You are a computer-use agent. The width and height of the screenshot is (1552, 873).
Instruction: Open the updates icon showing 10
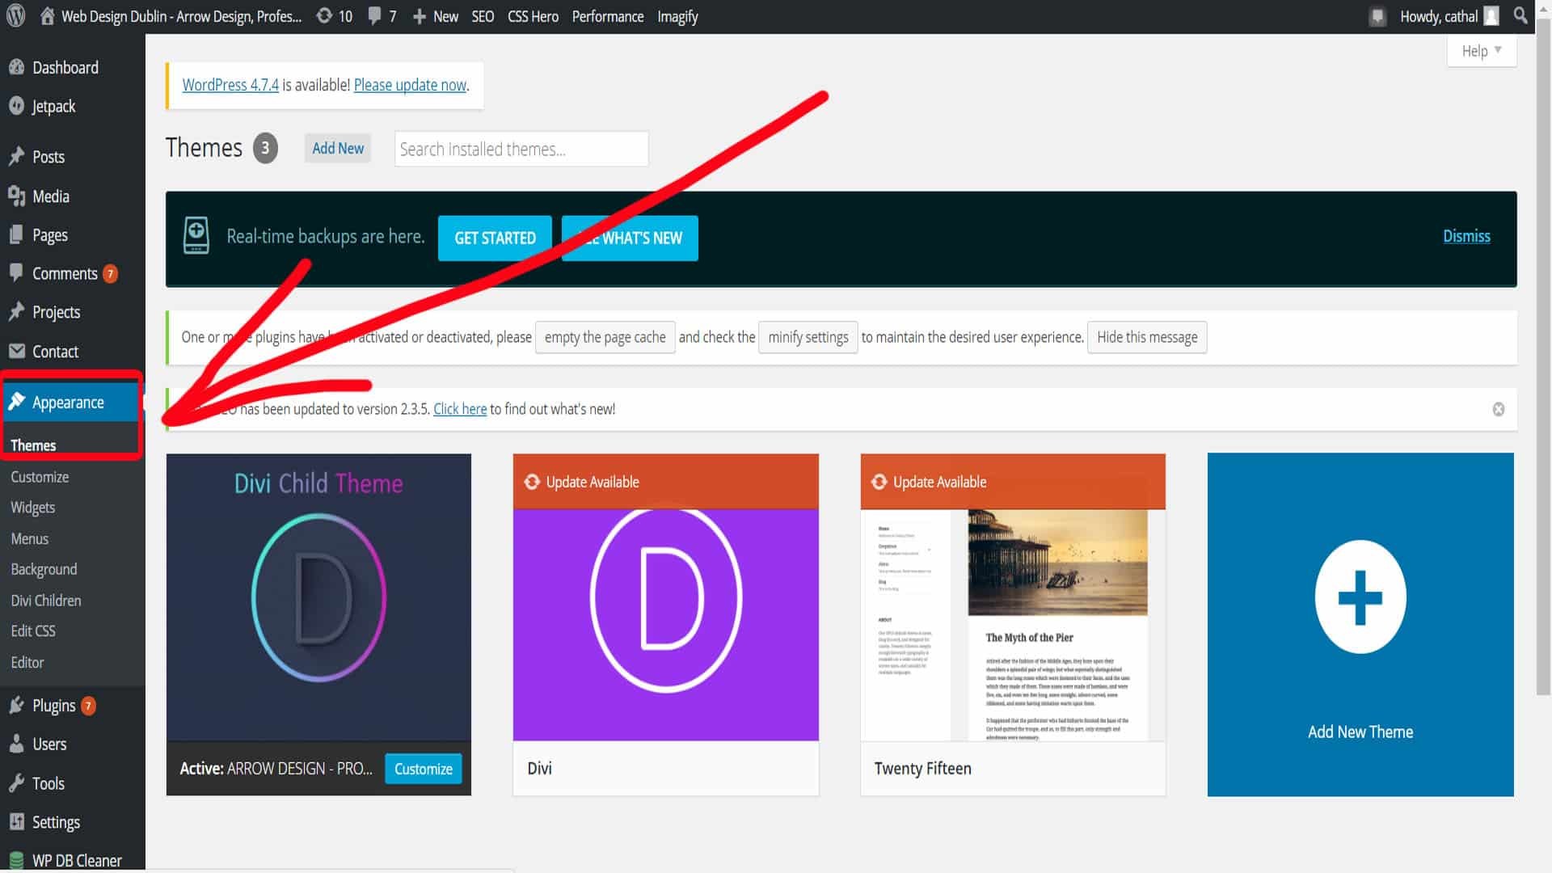pyautogui.click(x=324, y=16)
